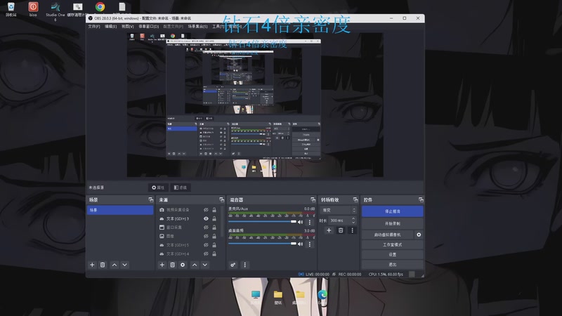562x316 pixels.
Task: Click the Stop Streaming (停止推流) button
Action: (x=393, y=211)
